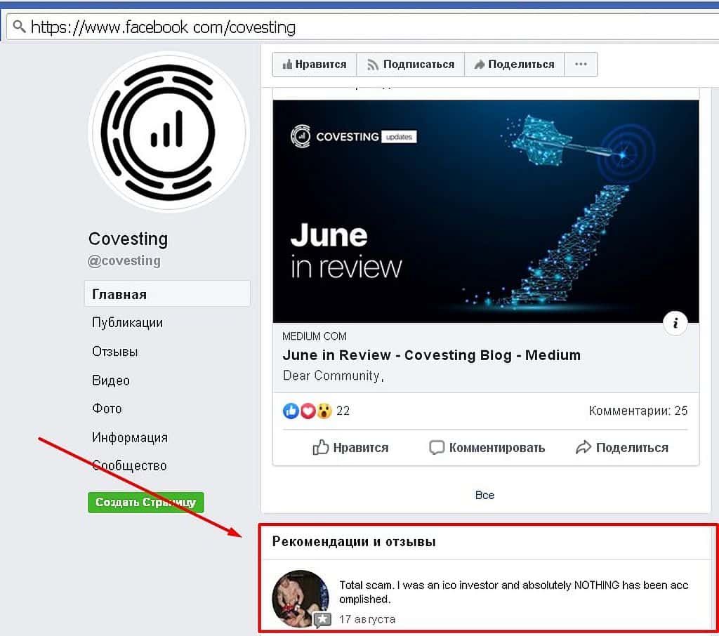The image size is (719, 636).
Task: Open the Публикации sidebar section
Action: [x=127, y=323]
